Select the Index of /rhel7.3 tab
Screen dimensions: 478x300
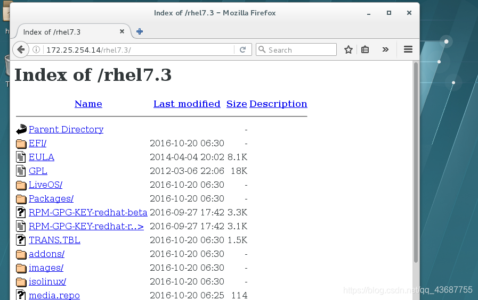[73, 31]
